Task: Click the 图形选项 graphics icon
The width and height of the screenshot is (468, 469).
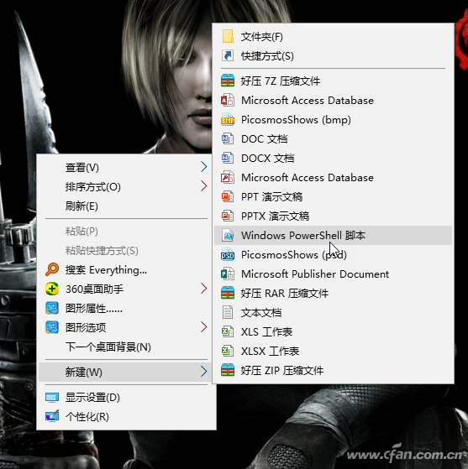Action: pos(52,327)
